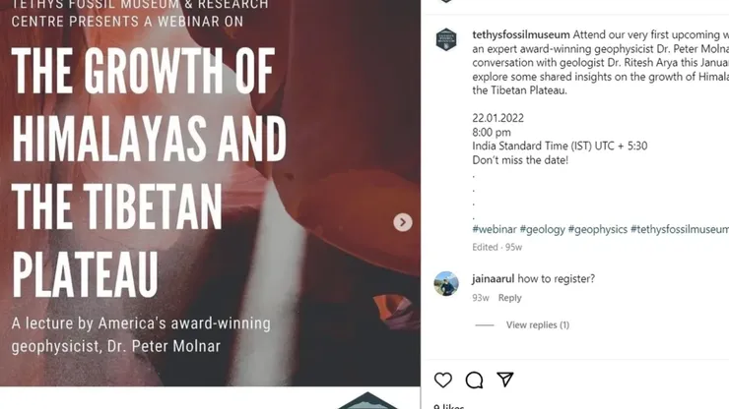Expand View replies (1)
The width and height of the screenshot is (729, 409).
tap(538, 325)
